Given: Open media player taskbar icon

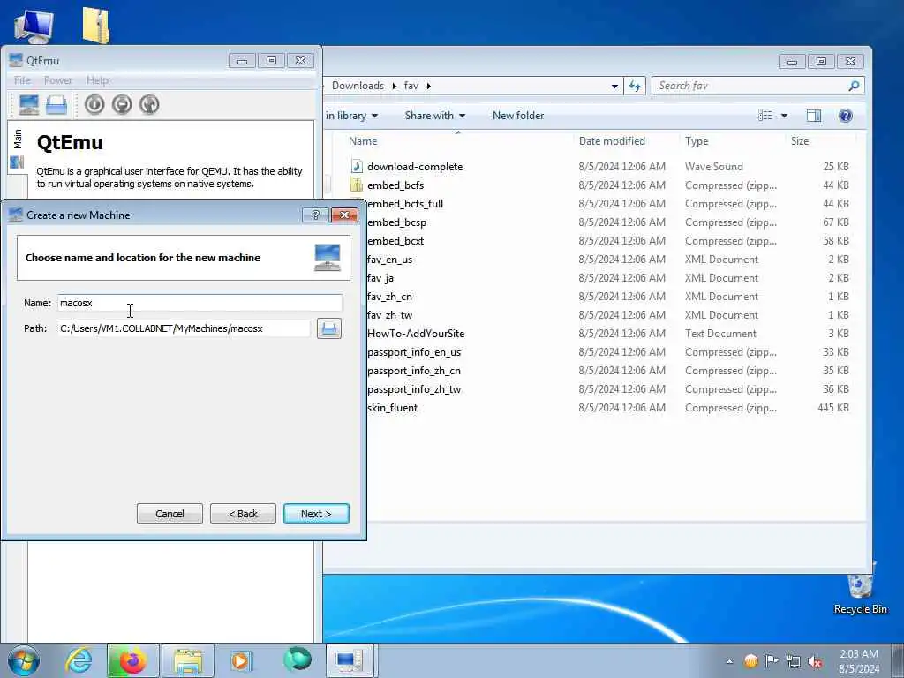Looking at the screenshot, I should click(240, 660).
